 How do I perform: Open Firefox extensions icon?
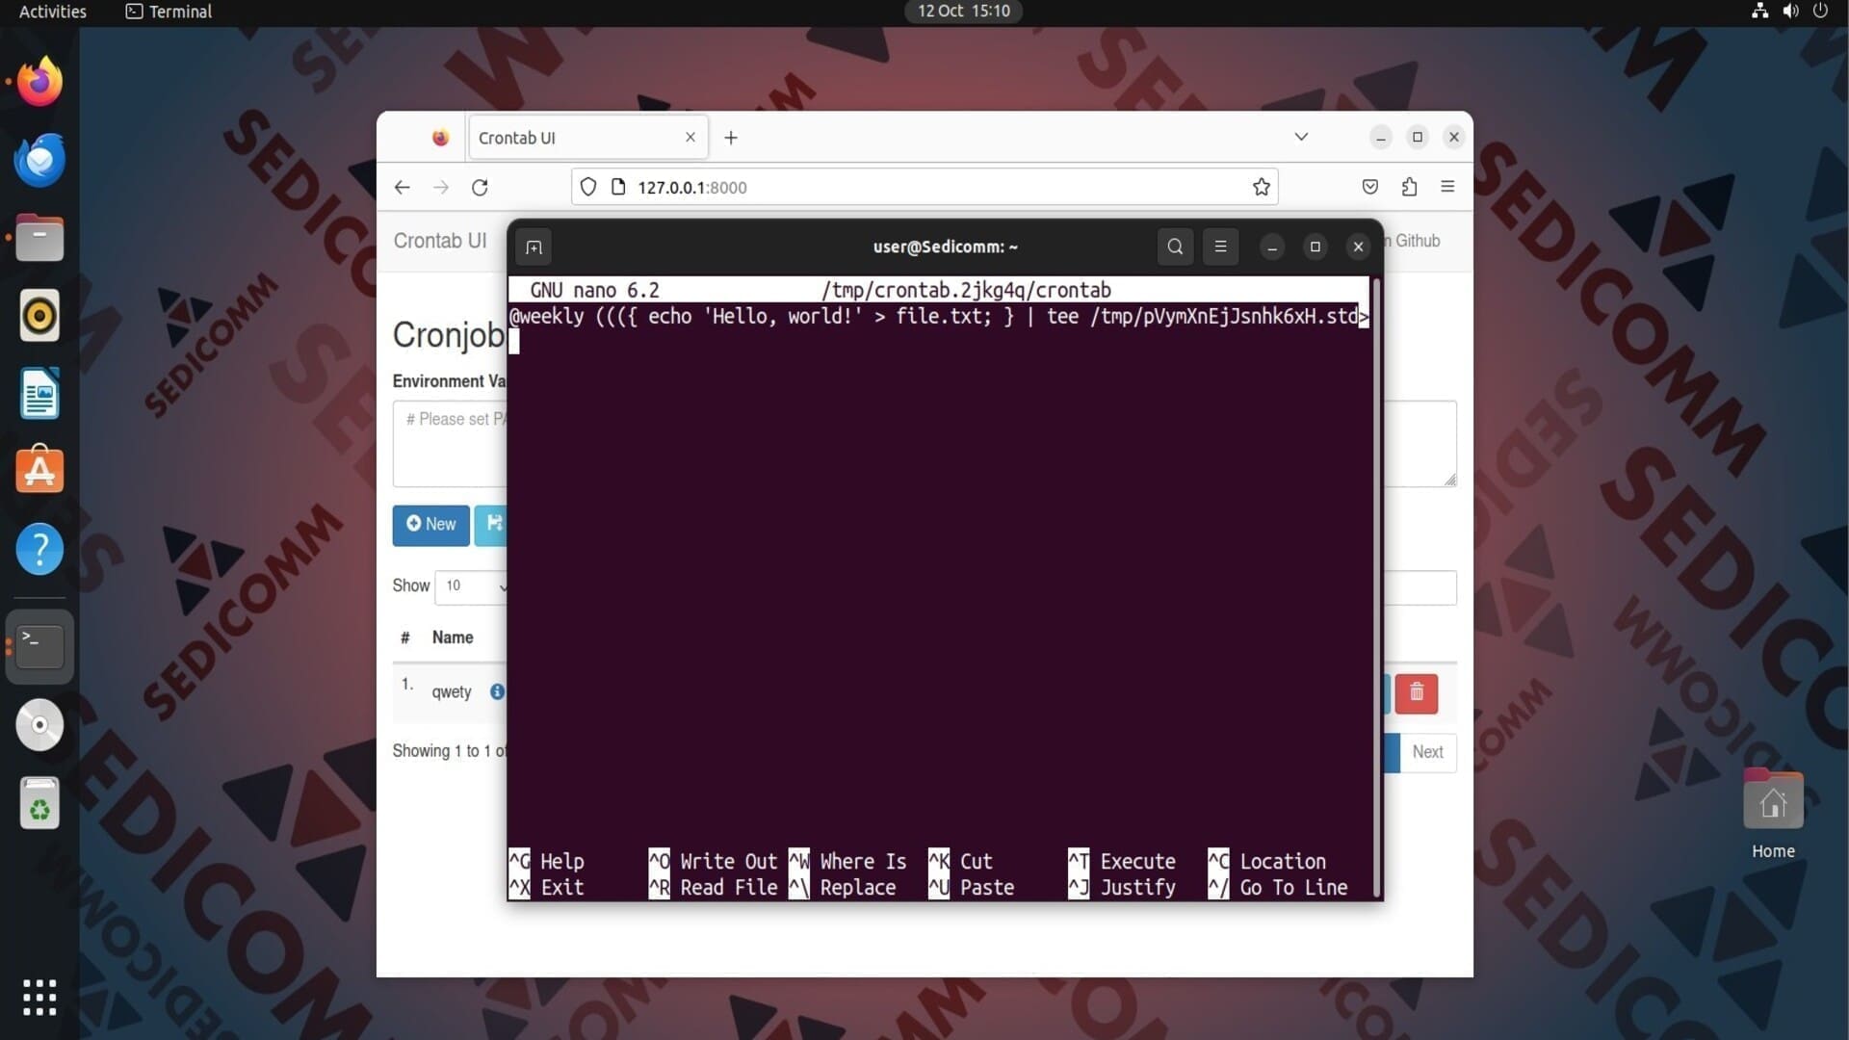(1409, 187)
